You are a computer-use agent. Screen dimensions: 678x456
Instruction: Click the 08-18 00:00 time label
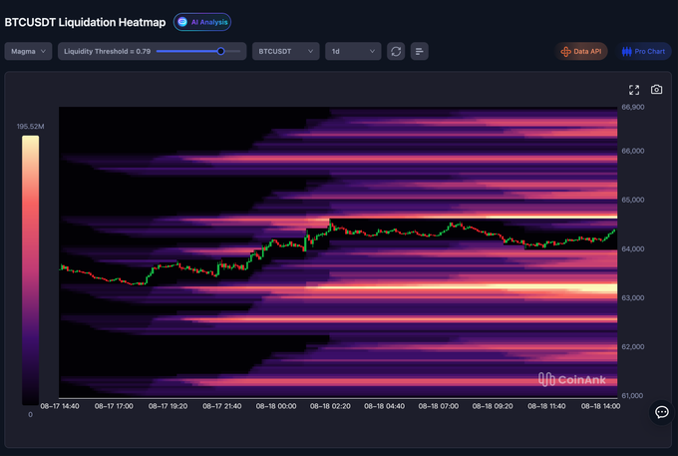pos(276,406)
